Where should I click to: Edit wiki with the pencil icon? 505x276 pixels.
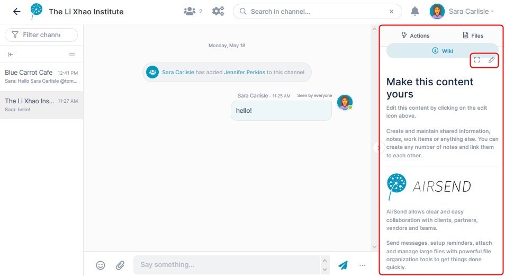click(491, 60)
